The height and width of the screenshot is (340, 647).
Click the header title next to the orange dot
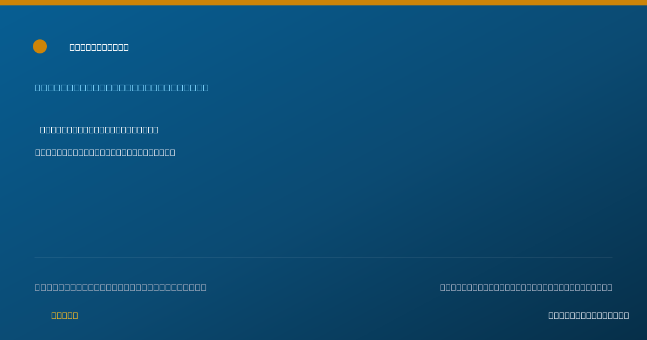click(99, 47)
